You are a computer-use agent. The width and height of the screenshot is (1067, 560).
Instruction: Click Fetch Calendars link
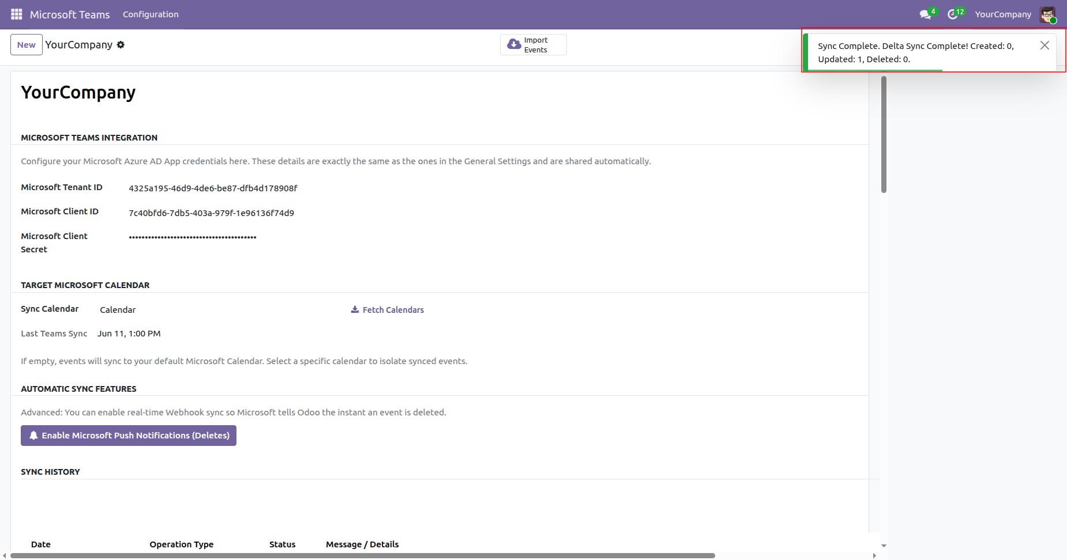[x=388, y=310]
